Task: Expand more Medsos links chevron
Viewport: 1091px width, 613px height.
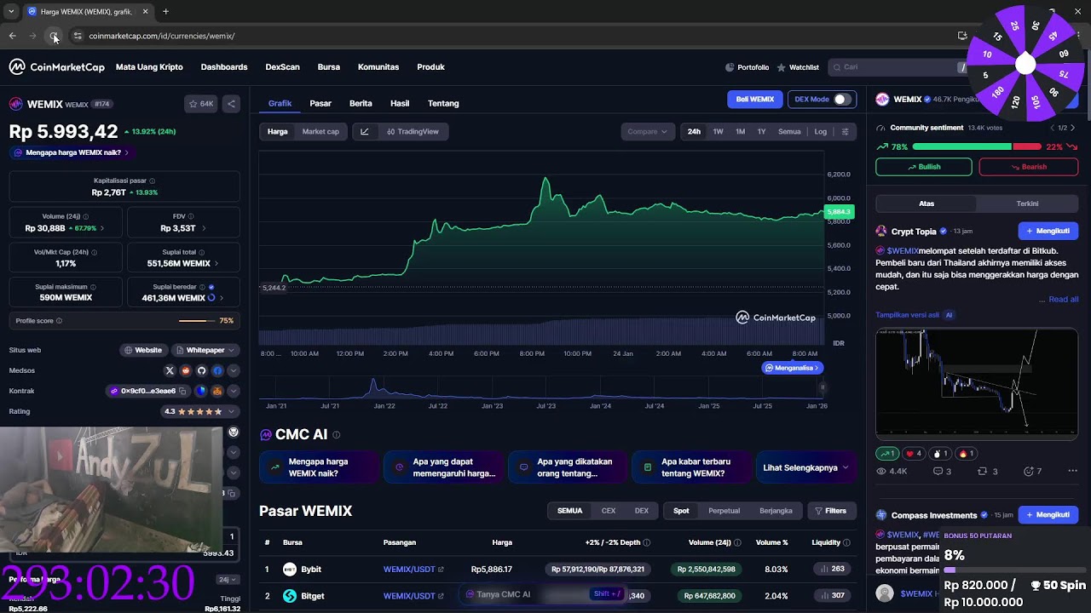Action: coord(233,370)
